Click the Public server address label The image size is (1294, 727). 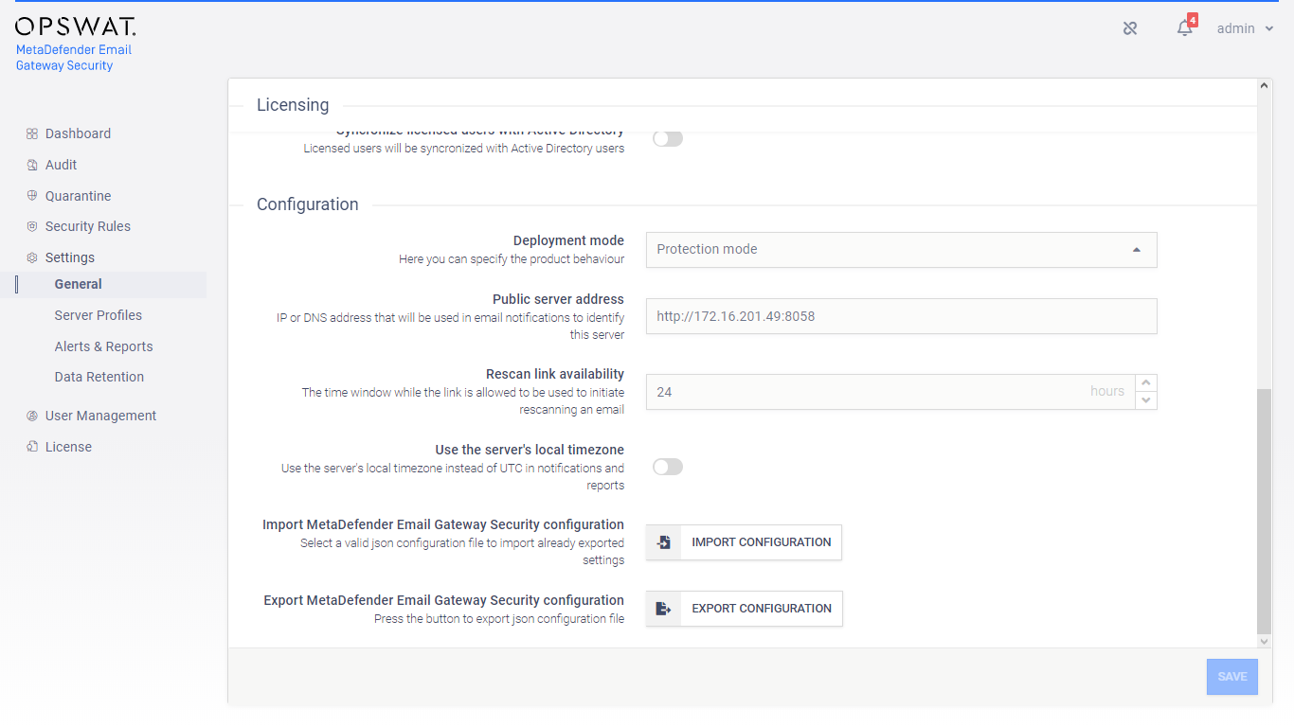(558, 299)
